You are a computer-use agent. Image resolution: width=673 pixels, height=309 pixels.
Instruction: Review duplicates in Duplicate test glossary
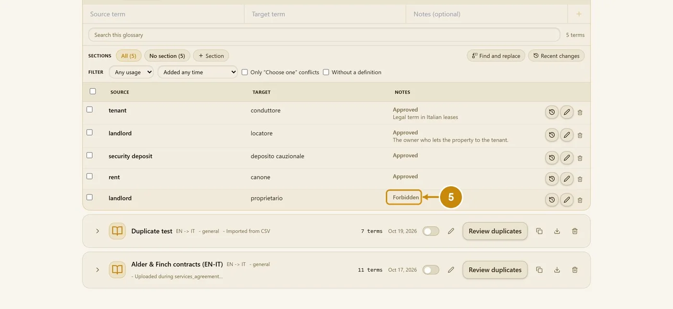[x=495, y=231]
